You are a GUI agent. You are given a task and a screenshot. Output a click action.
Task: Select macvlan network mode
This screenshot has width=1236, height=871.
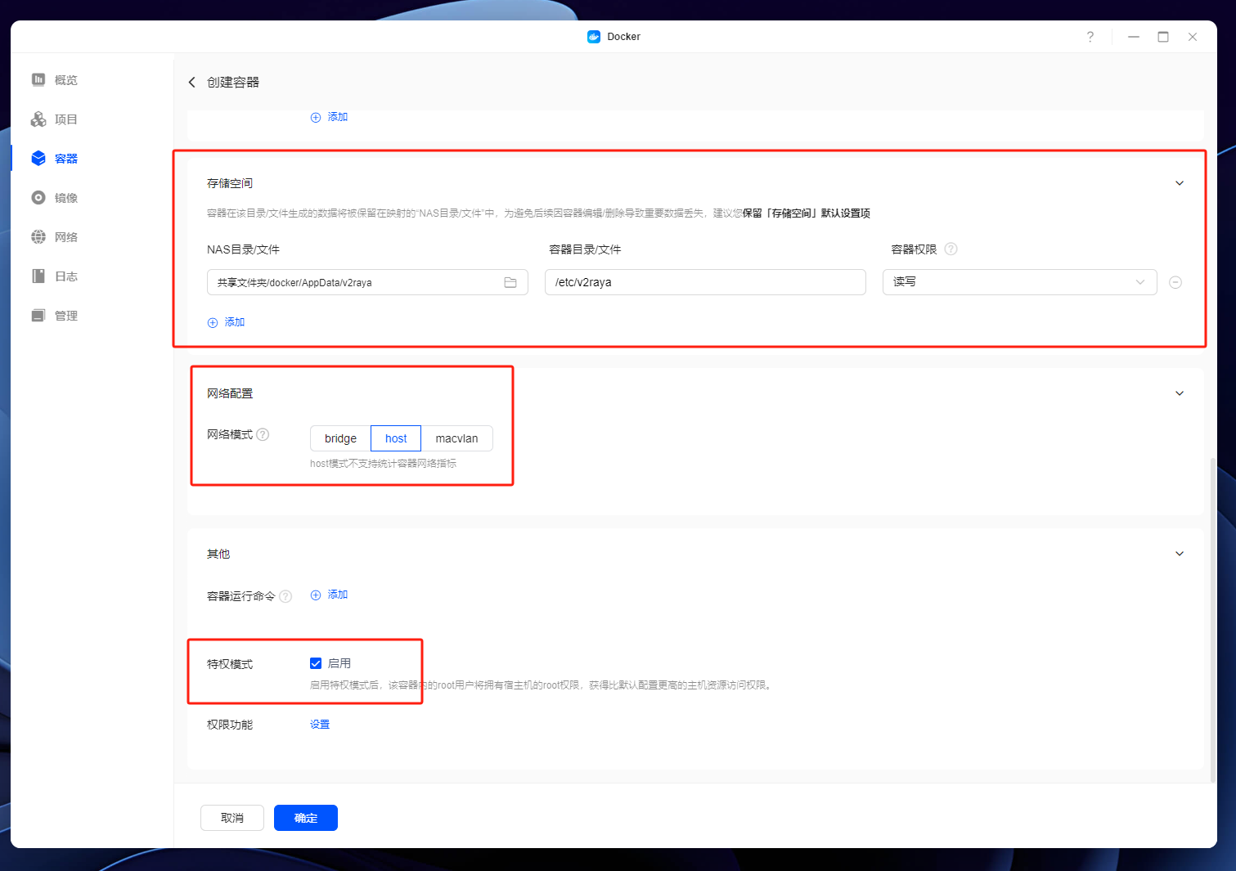click(x=456, y=438)
